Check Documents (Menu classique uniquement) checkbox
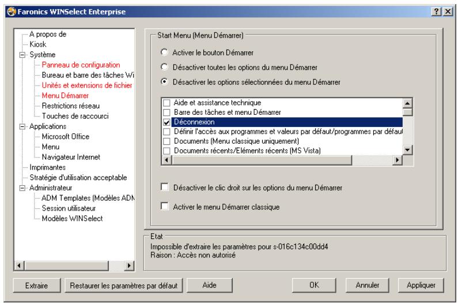Viewport: 458px width, 303px height. 166,141
